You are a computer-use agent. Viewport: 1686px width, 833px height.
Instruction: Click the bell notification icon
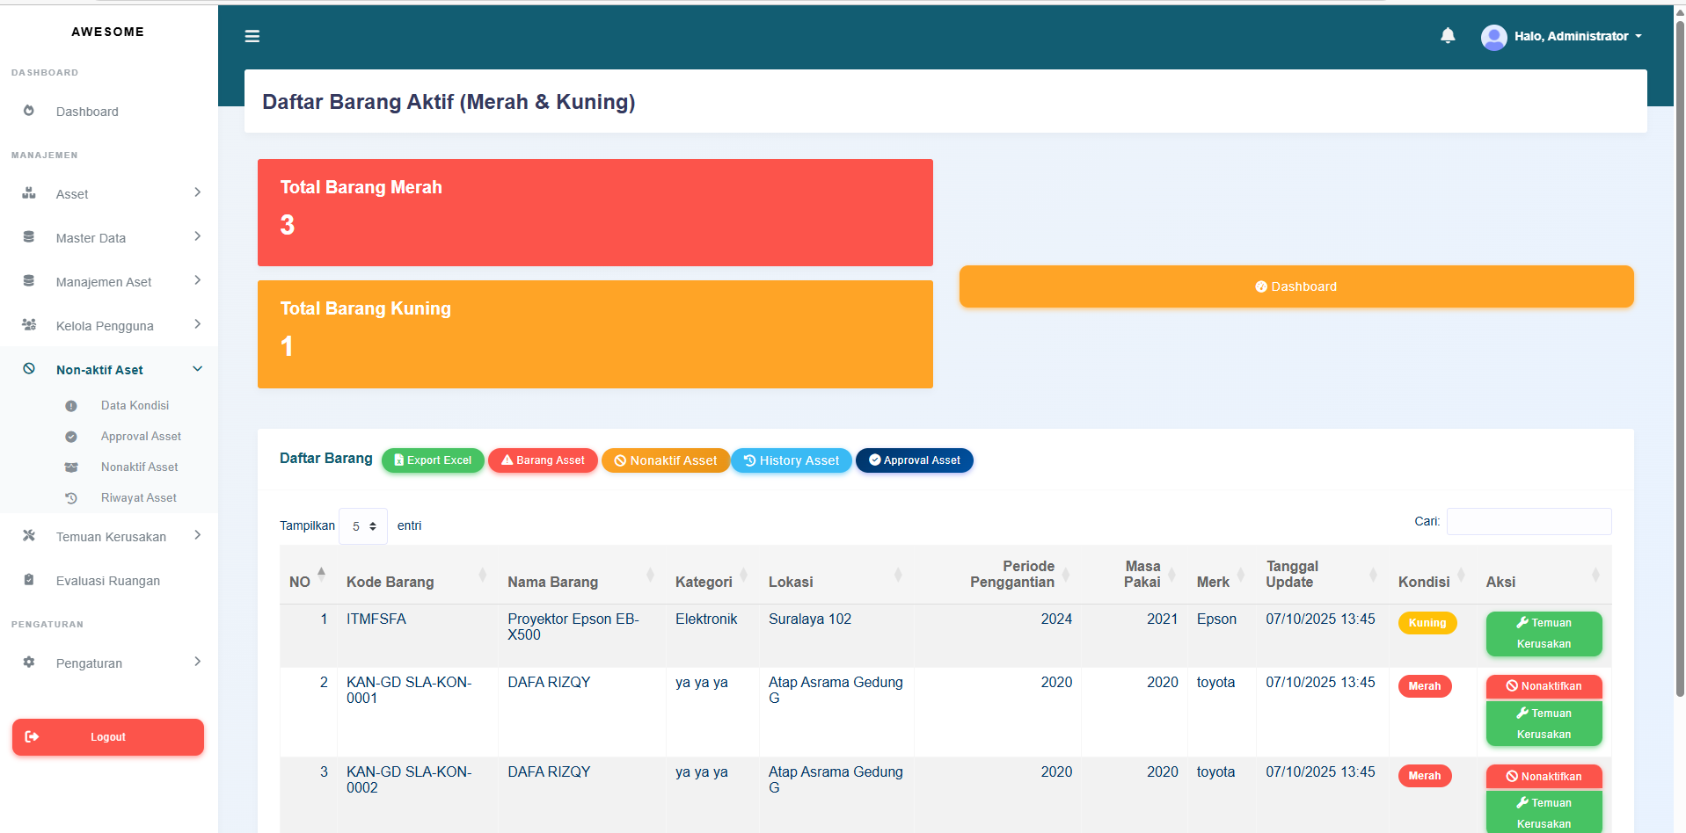(x=1448, y=36)
